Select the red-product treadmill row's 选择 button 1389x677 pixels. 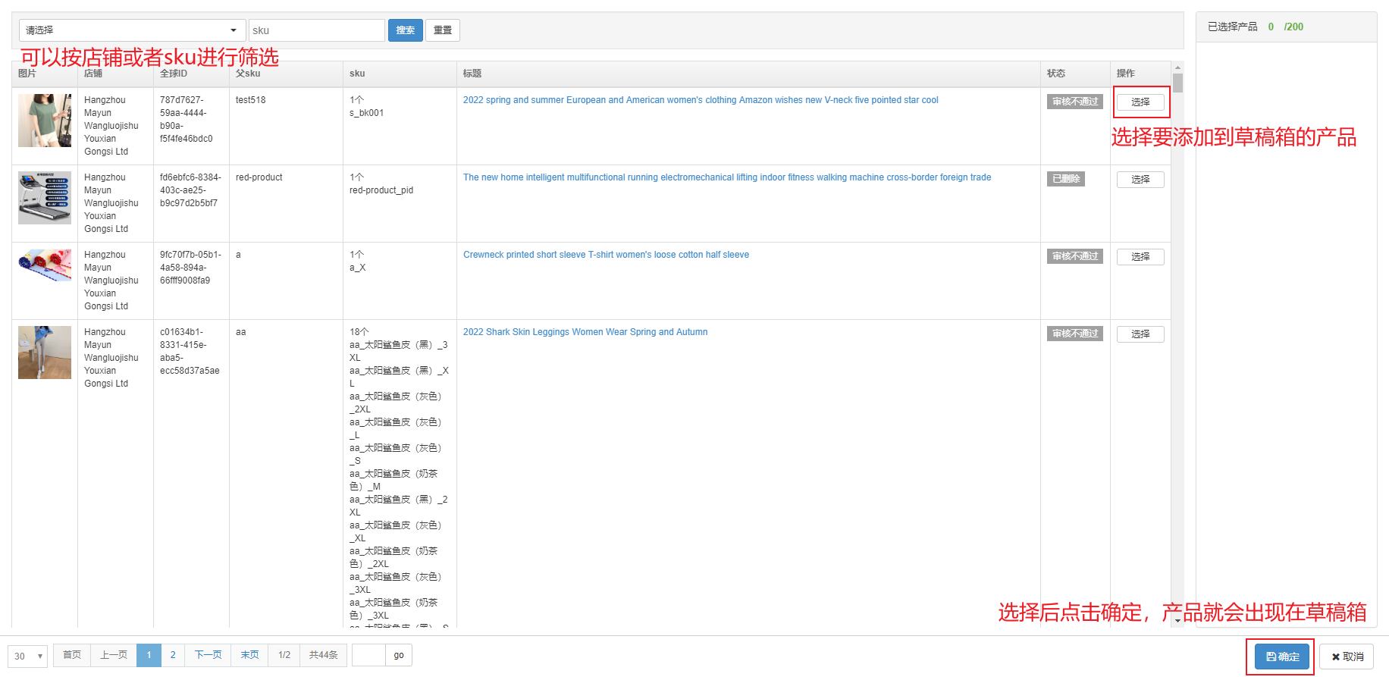(1140, 180)
